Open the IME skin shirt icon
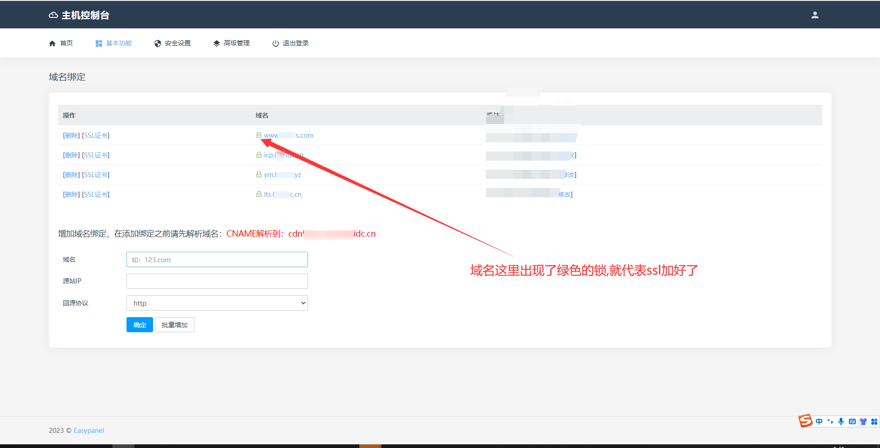The height and width of the screenshot is (448, 880). coord(863,421)
